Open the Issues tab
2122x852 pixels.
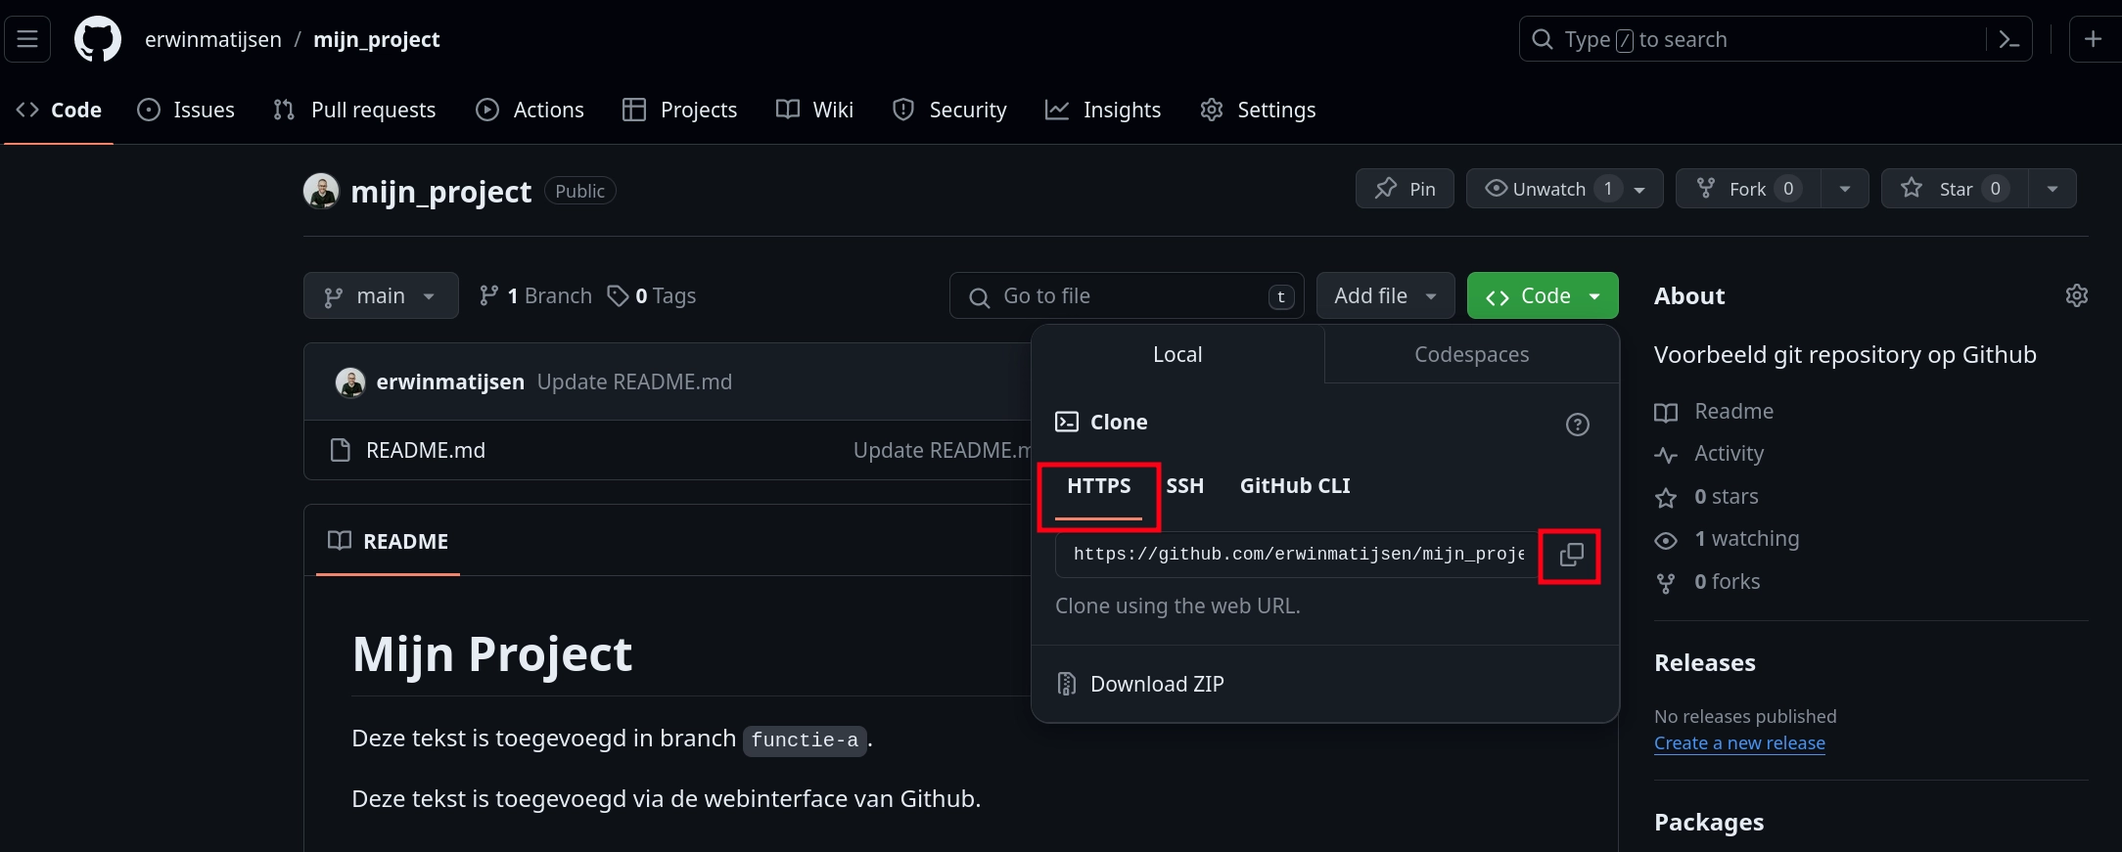tap(186, 110)
